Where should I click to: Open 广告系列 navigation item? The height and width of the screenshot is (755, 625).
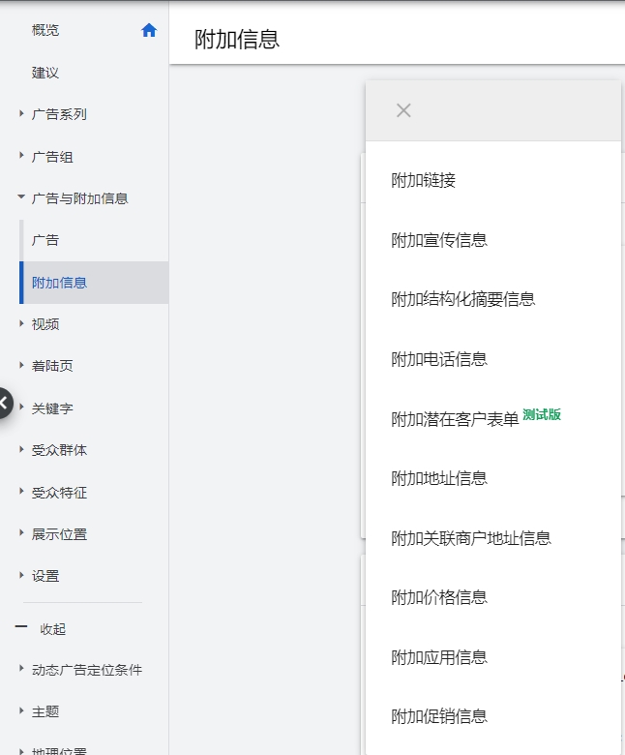coord(59,114)
